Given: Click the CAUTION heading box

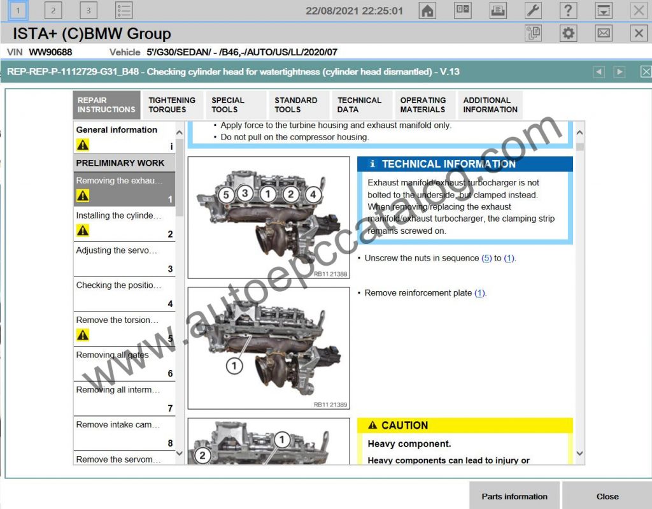Looking at the screenshot, I should point(465,425).
